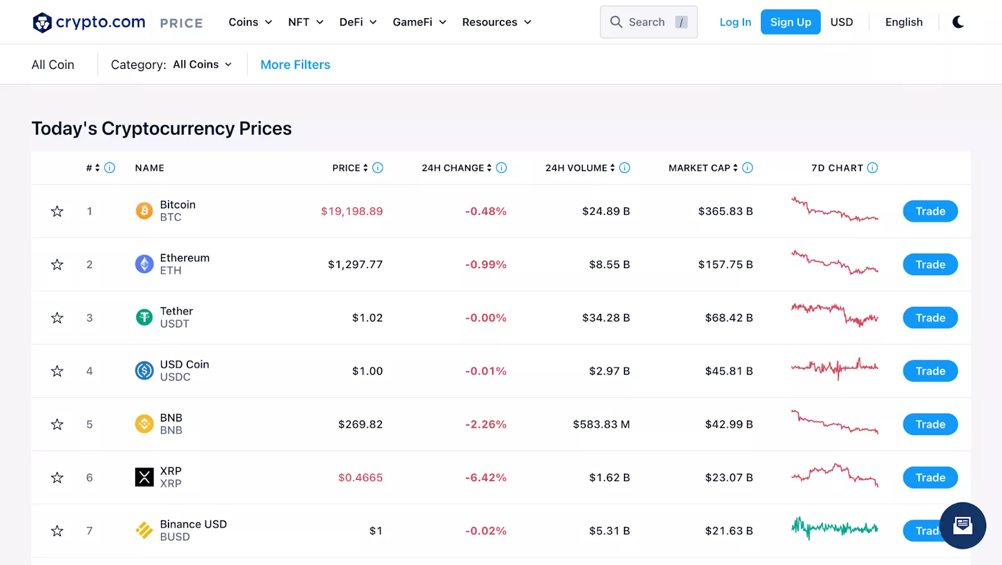Favorite BNB with star
The width and height of the screenshot is (1002, 565).
(x=57, y=424)
